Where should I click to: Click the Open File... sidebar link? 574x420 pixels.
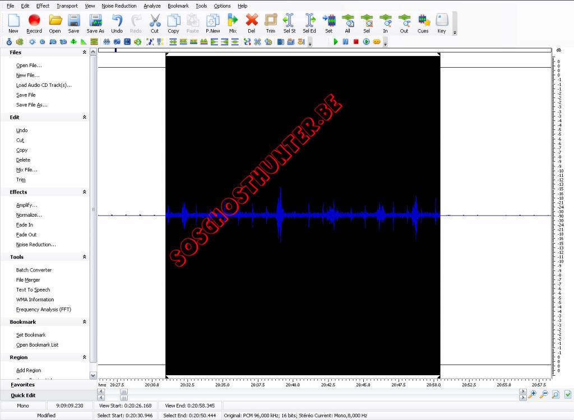point(29,66)
